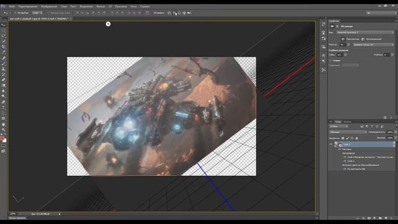This screenshot has height=224, width=398.
Task: Open the status bar info arrow menu
Action: click(x=60, y=214)
